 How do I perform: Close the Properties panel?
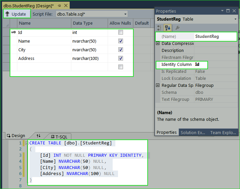(x=234, y=11)
